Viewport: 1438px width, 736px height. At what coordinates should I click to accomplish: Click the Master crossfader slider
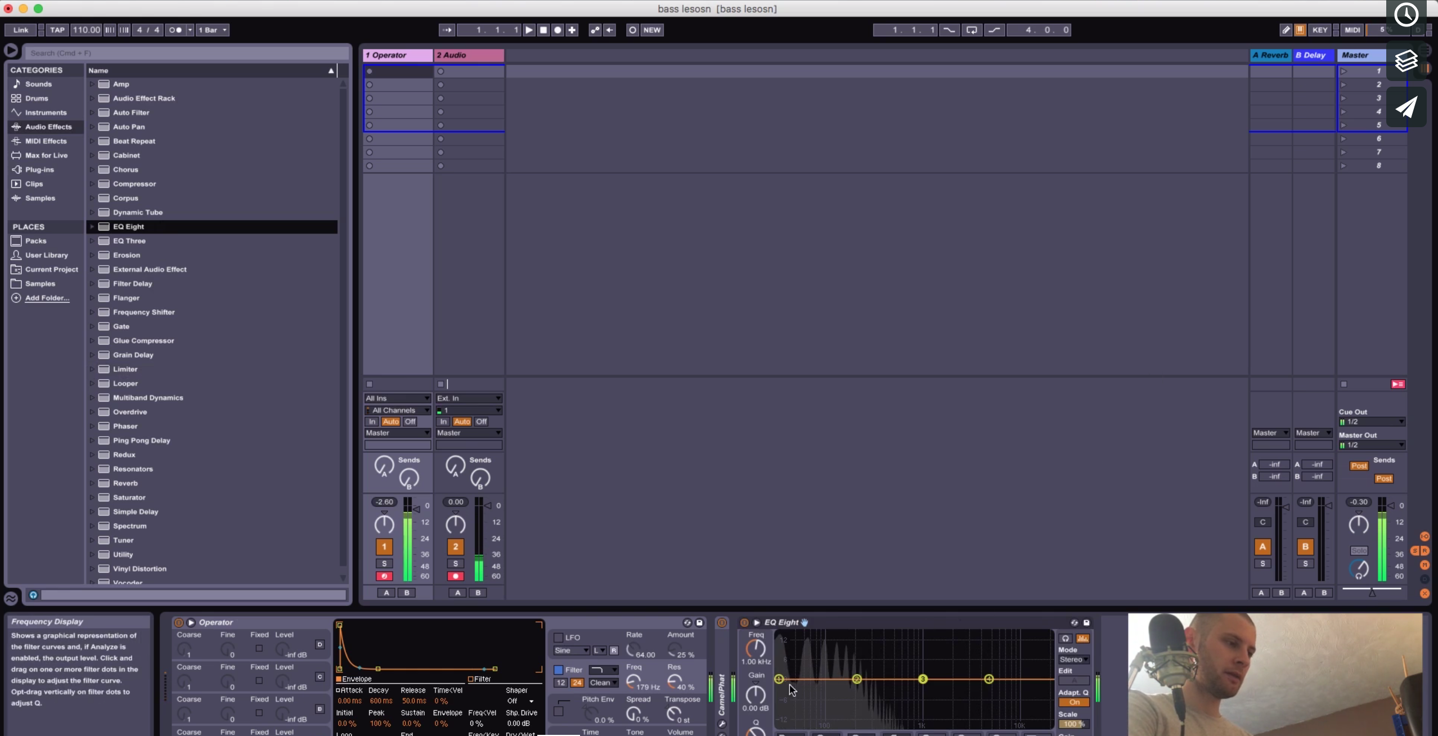tap(1372, 591)
